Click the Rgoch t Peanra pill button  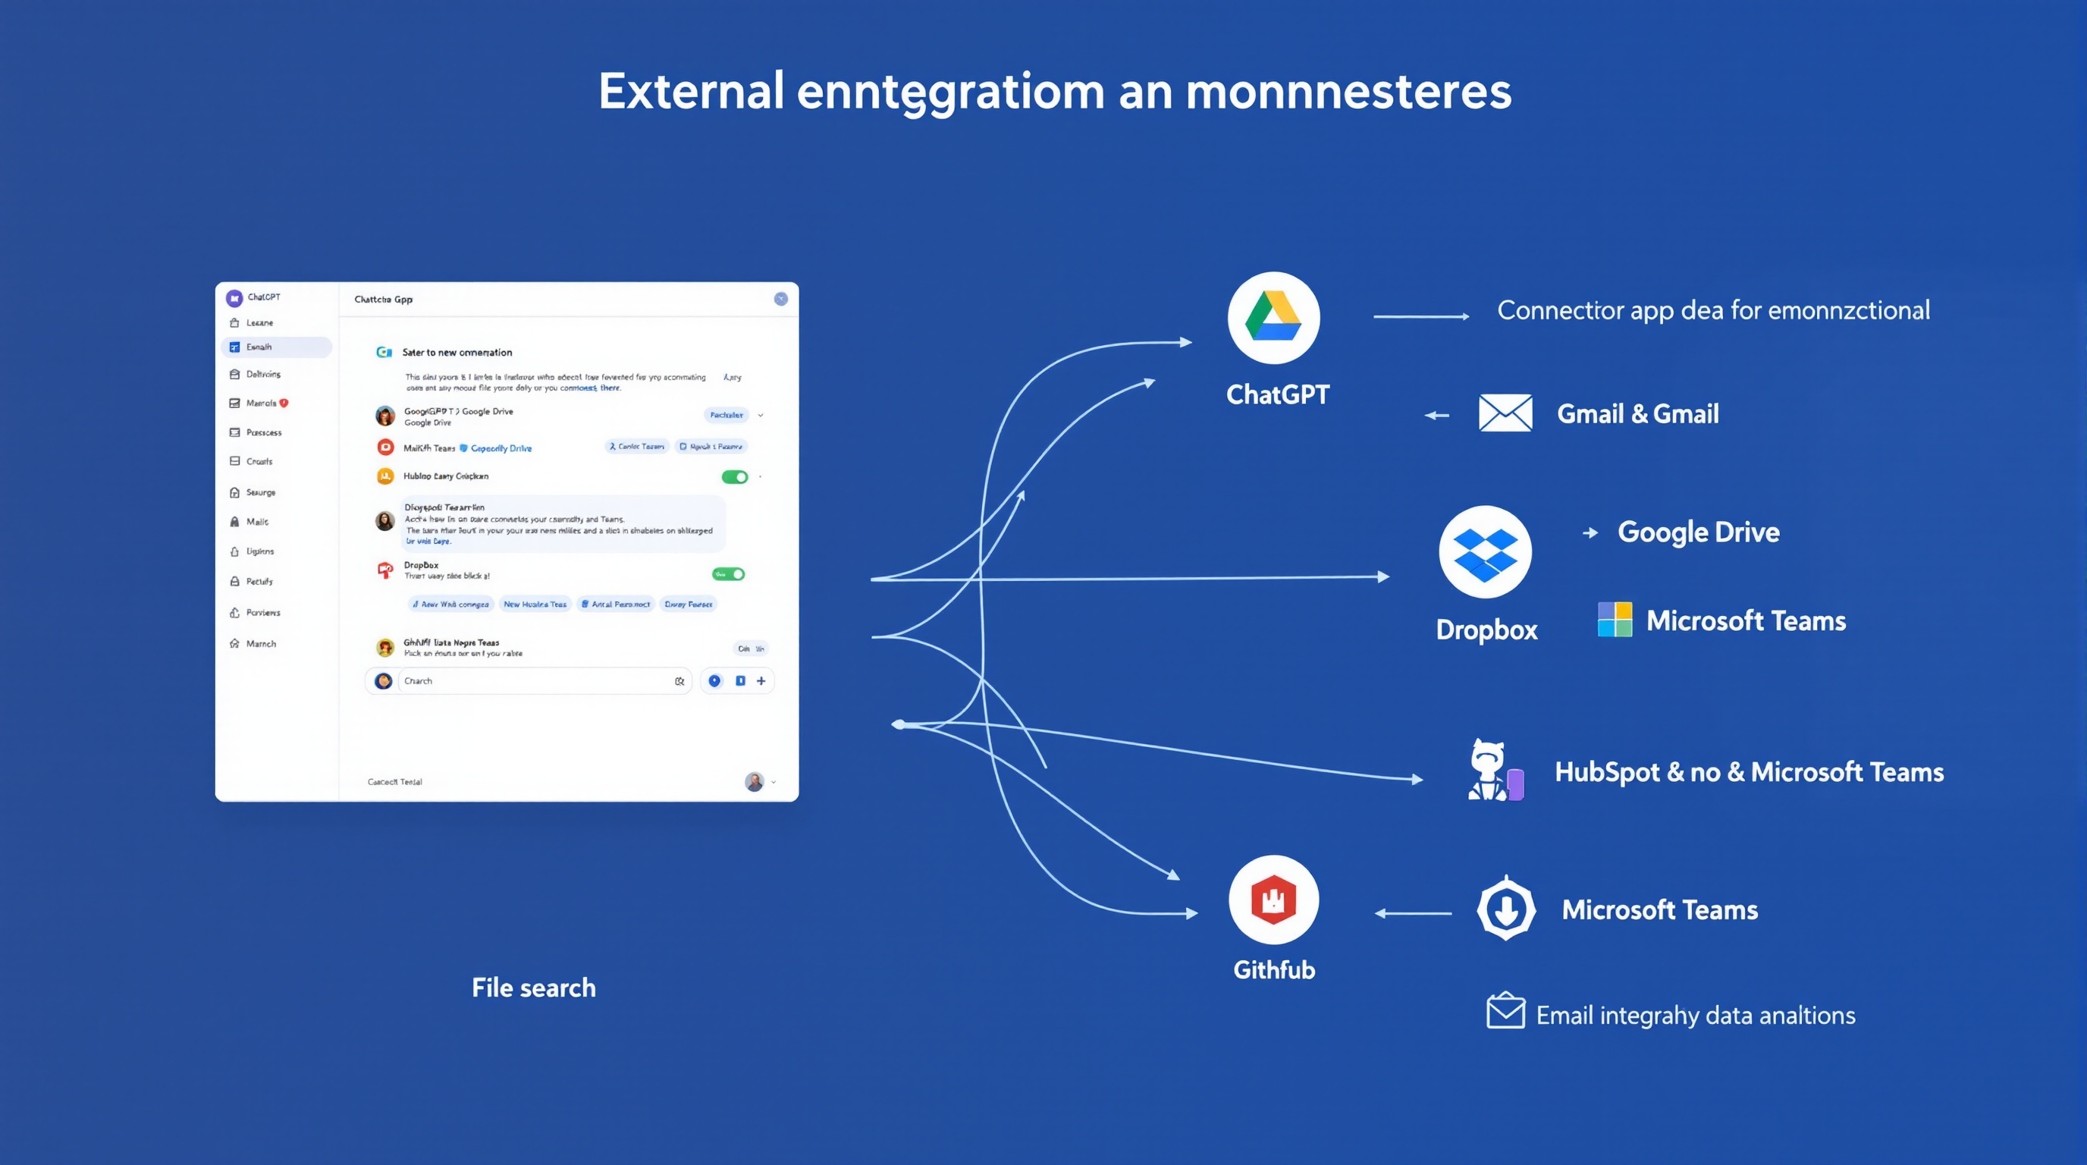(x=711, y=447)
